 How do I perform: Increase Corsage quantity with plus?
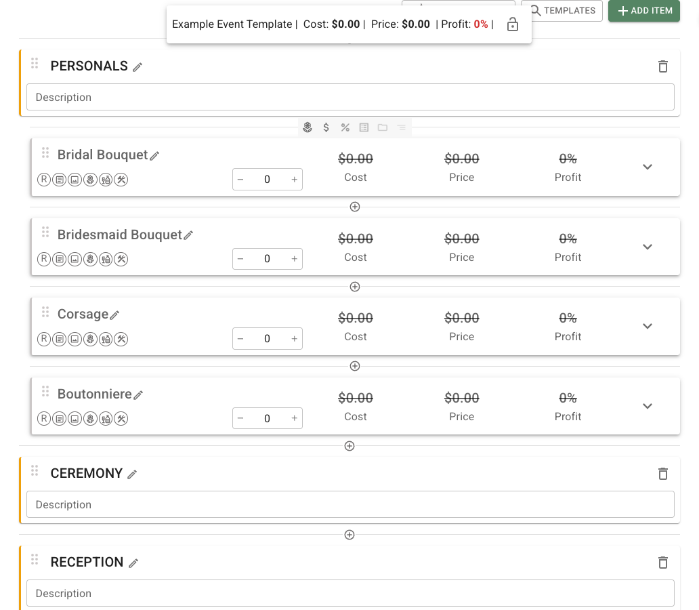click(294, 339)
